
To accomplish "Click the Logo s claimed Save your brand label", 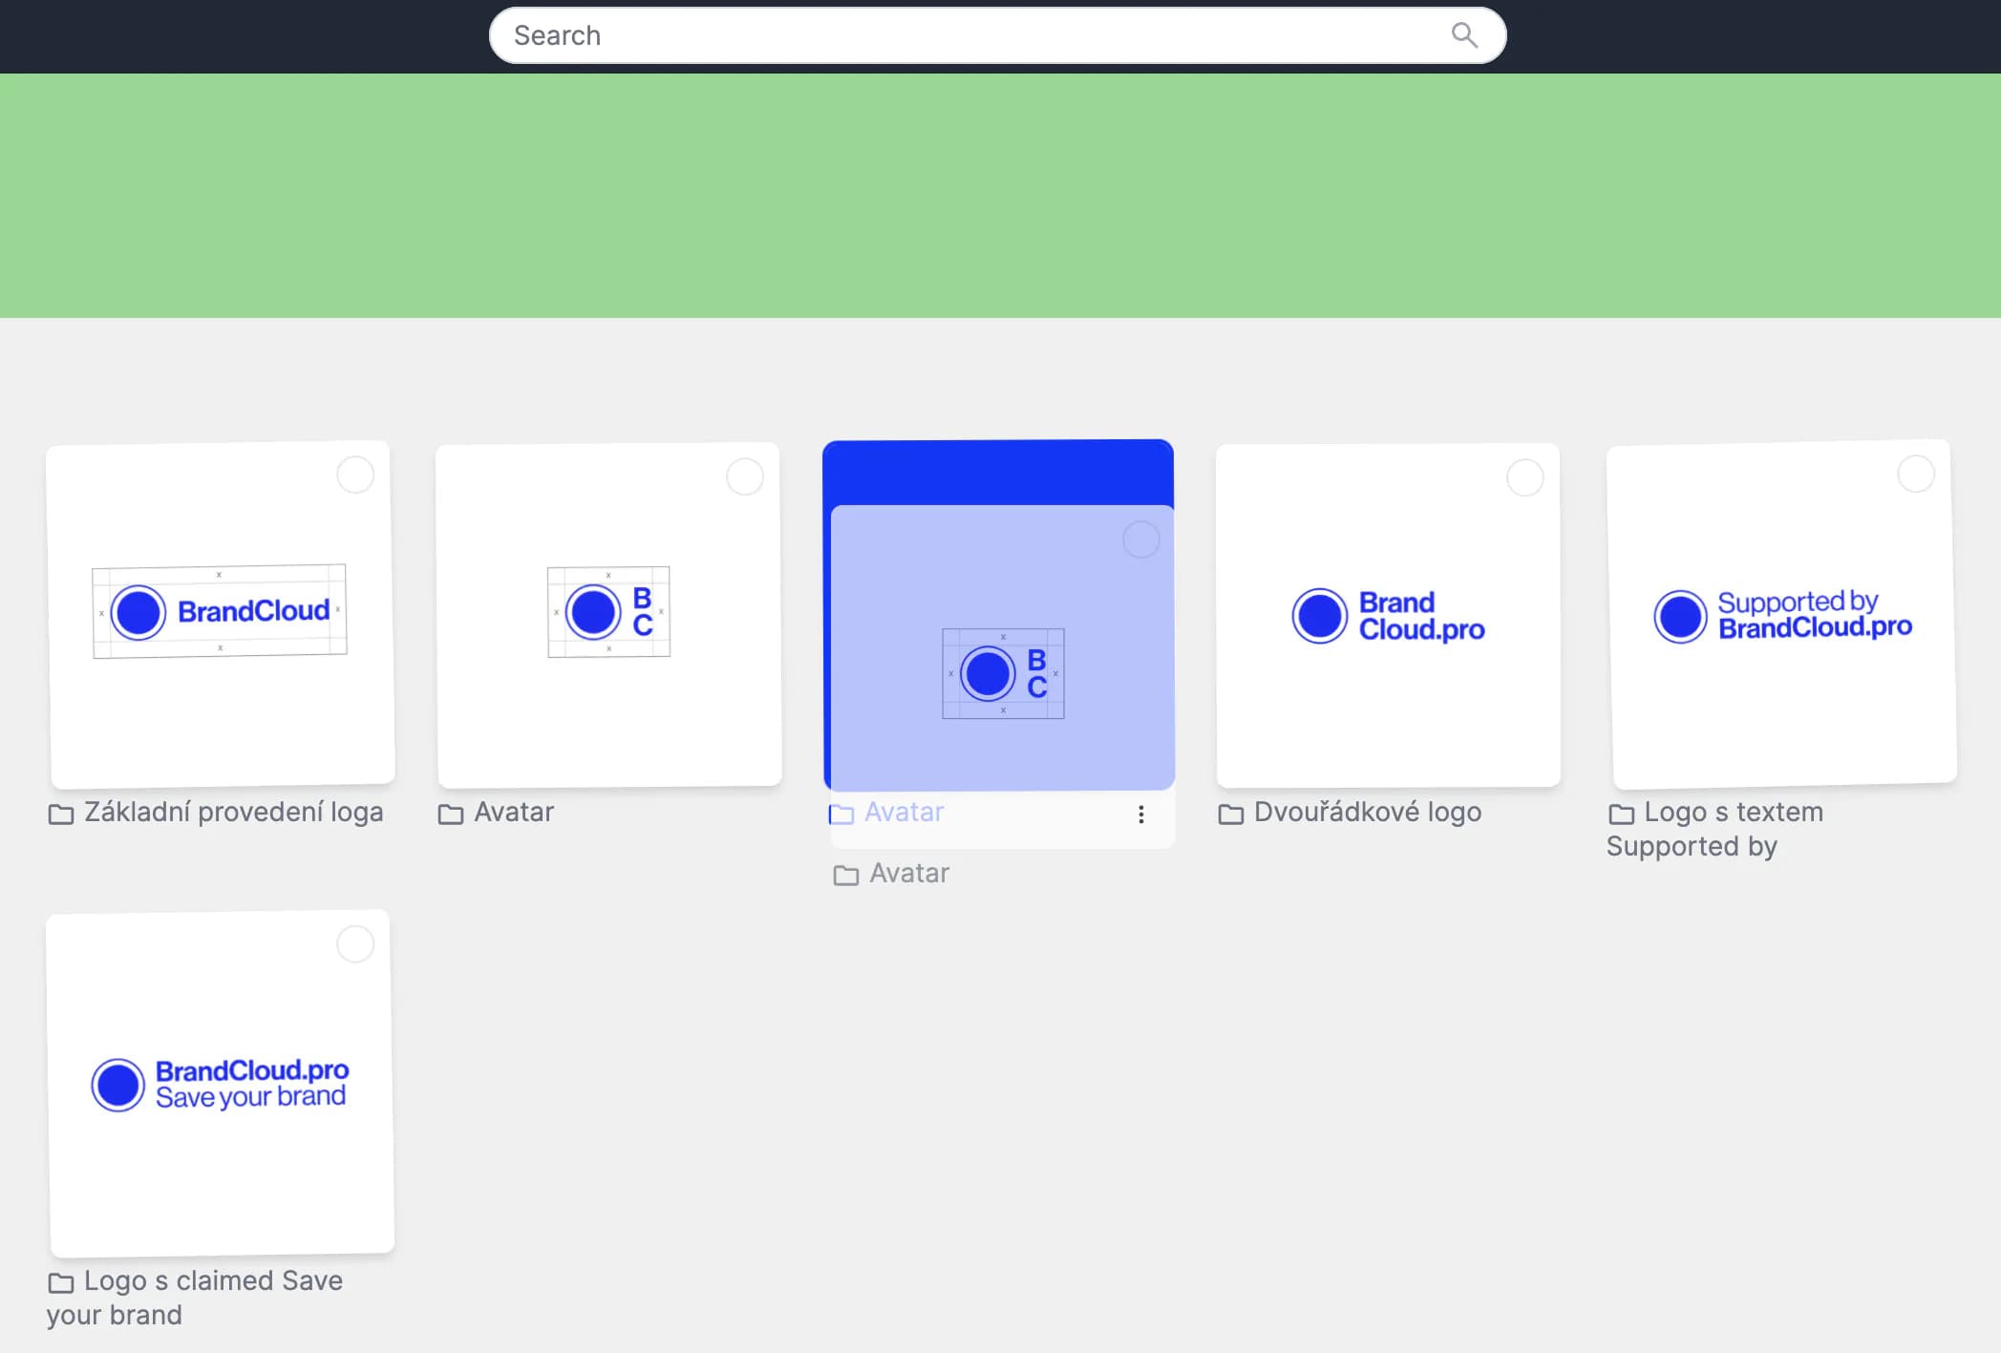I will pyautogui.click(x=212, y=1281).
